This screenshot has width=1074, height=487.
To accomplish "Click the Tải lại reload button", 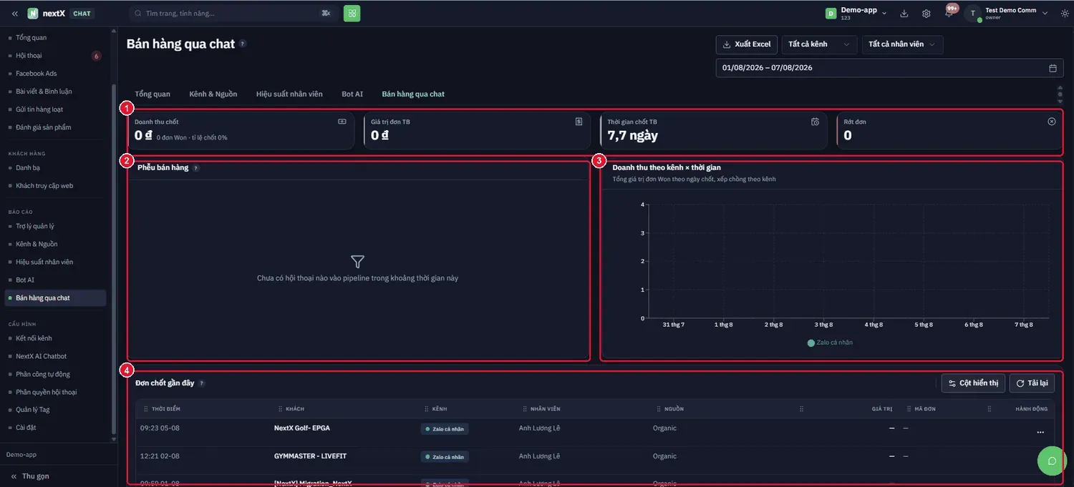I will [x=1032, y=383].
